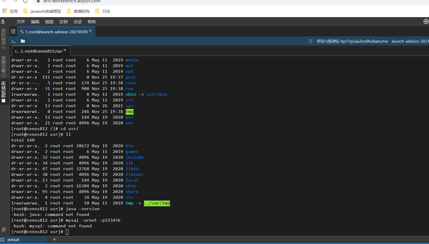
Task: Click the fullscreen expand icon
Action: click(x=311, y=41)
